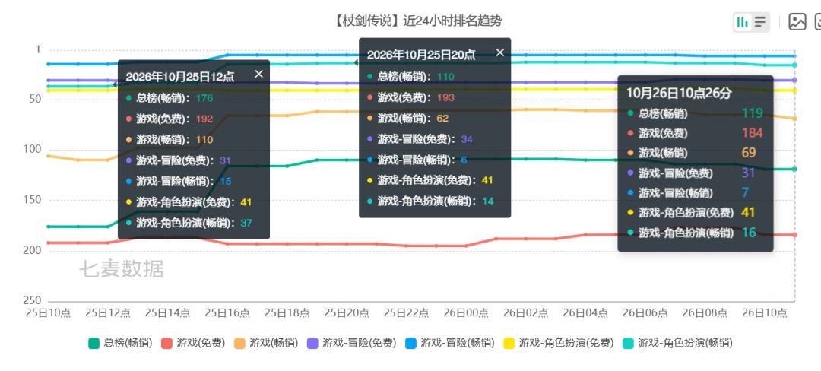Click 游戏(免费) value 184 in 10点26分 tooltip
Image resolution: width=821 pixels, height=371 pixels.
coord(753,133)
